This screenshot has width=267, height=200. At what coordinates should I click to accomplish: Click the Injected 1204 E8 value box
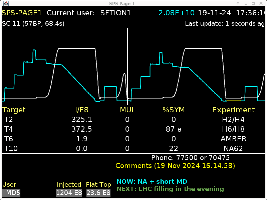click(69, 193)
